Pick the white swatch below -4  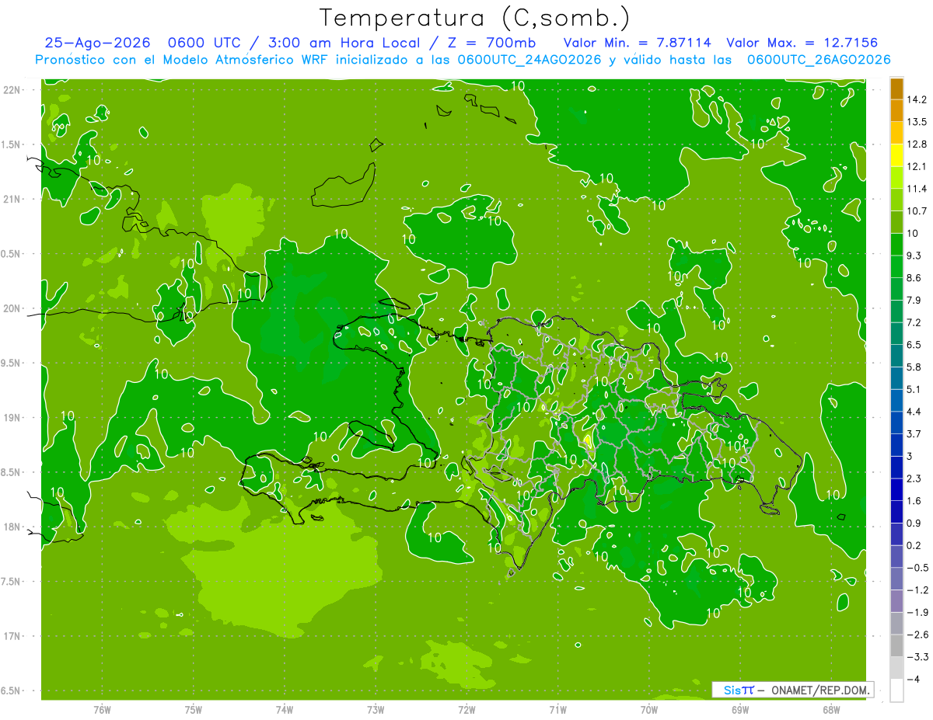point(896,690)
